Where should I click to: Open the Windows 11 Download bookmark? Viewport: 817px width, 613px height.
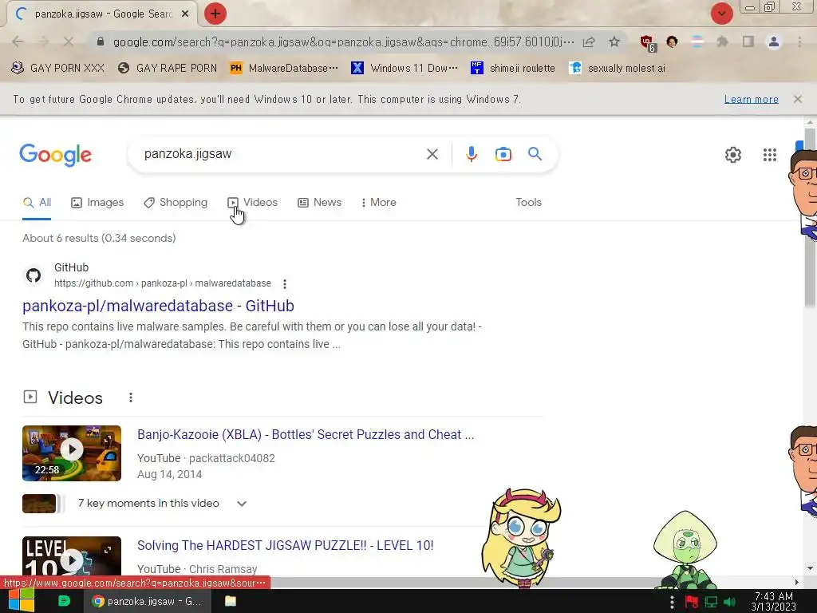point(405,69)
